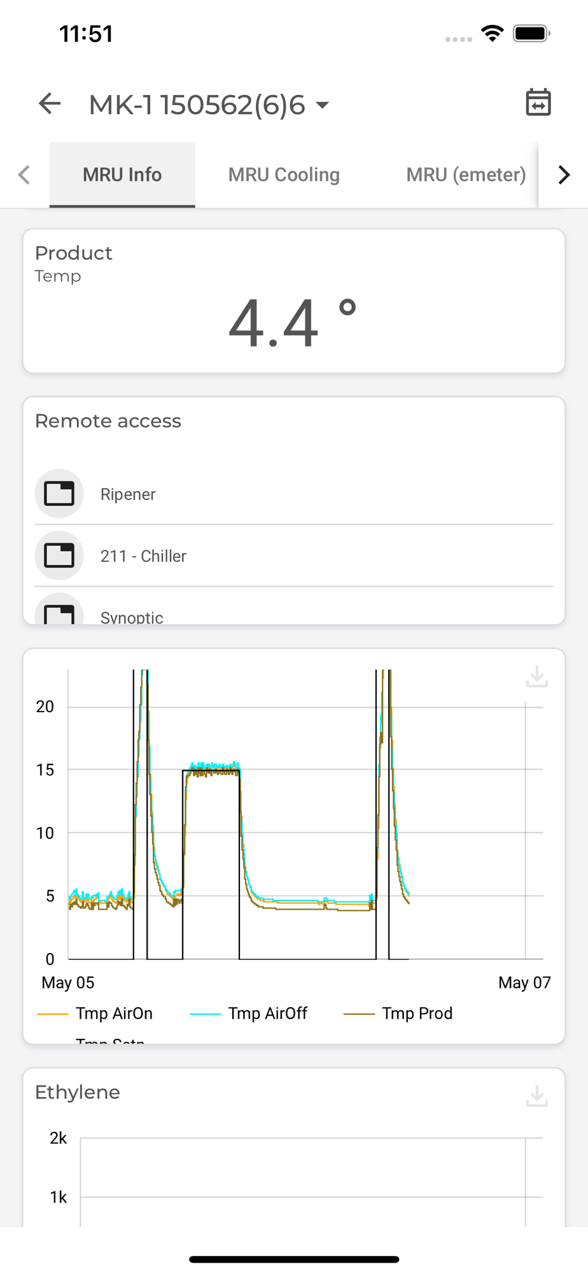The width and height of the screenshot is (588, 1274).
Task: Tap the back arrow icon
Action: click(x=50, y=103)
